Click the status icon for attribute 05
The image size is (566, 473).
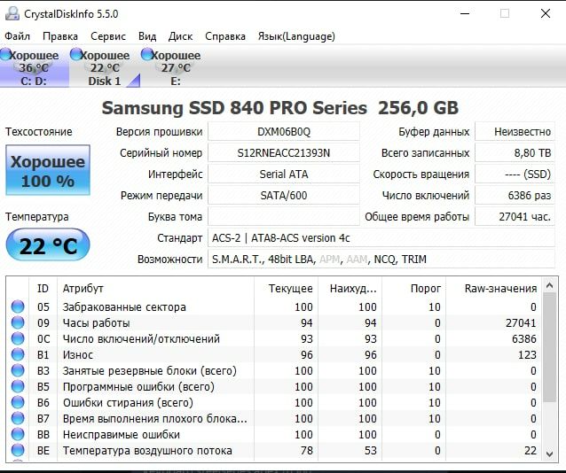coord(18,306)
